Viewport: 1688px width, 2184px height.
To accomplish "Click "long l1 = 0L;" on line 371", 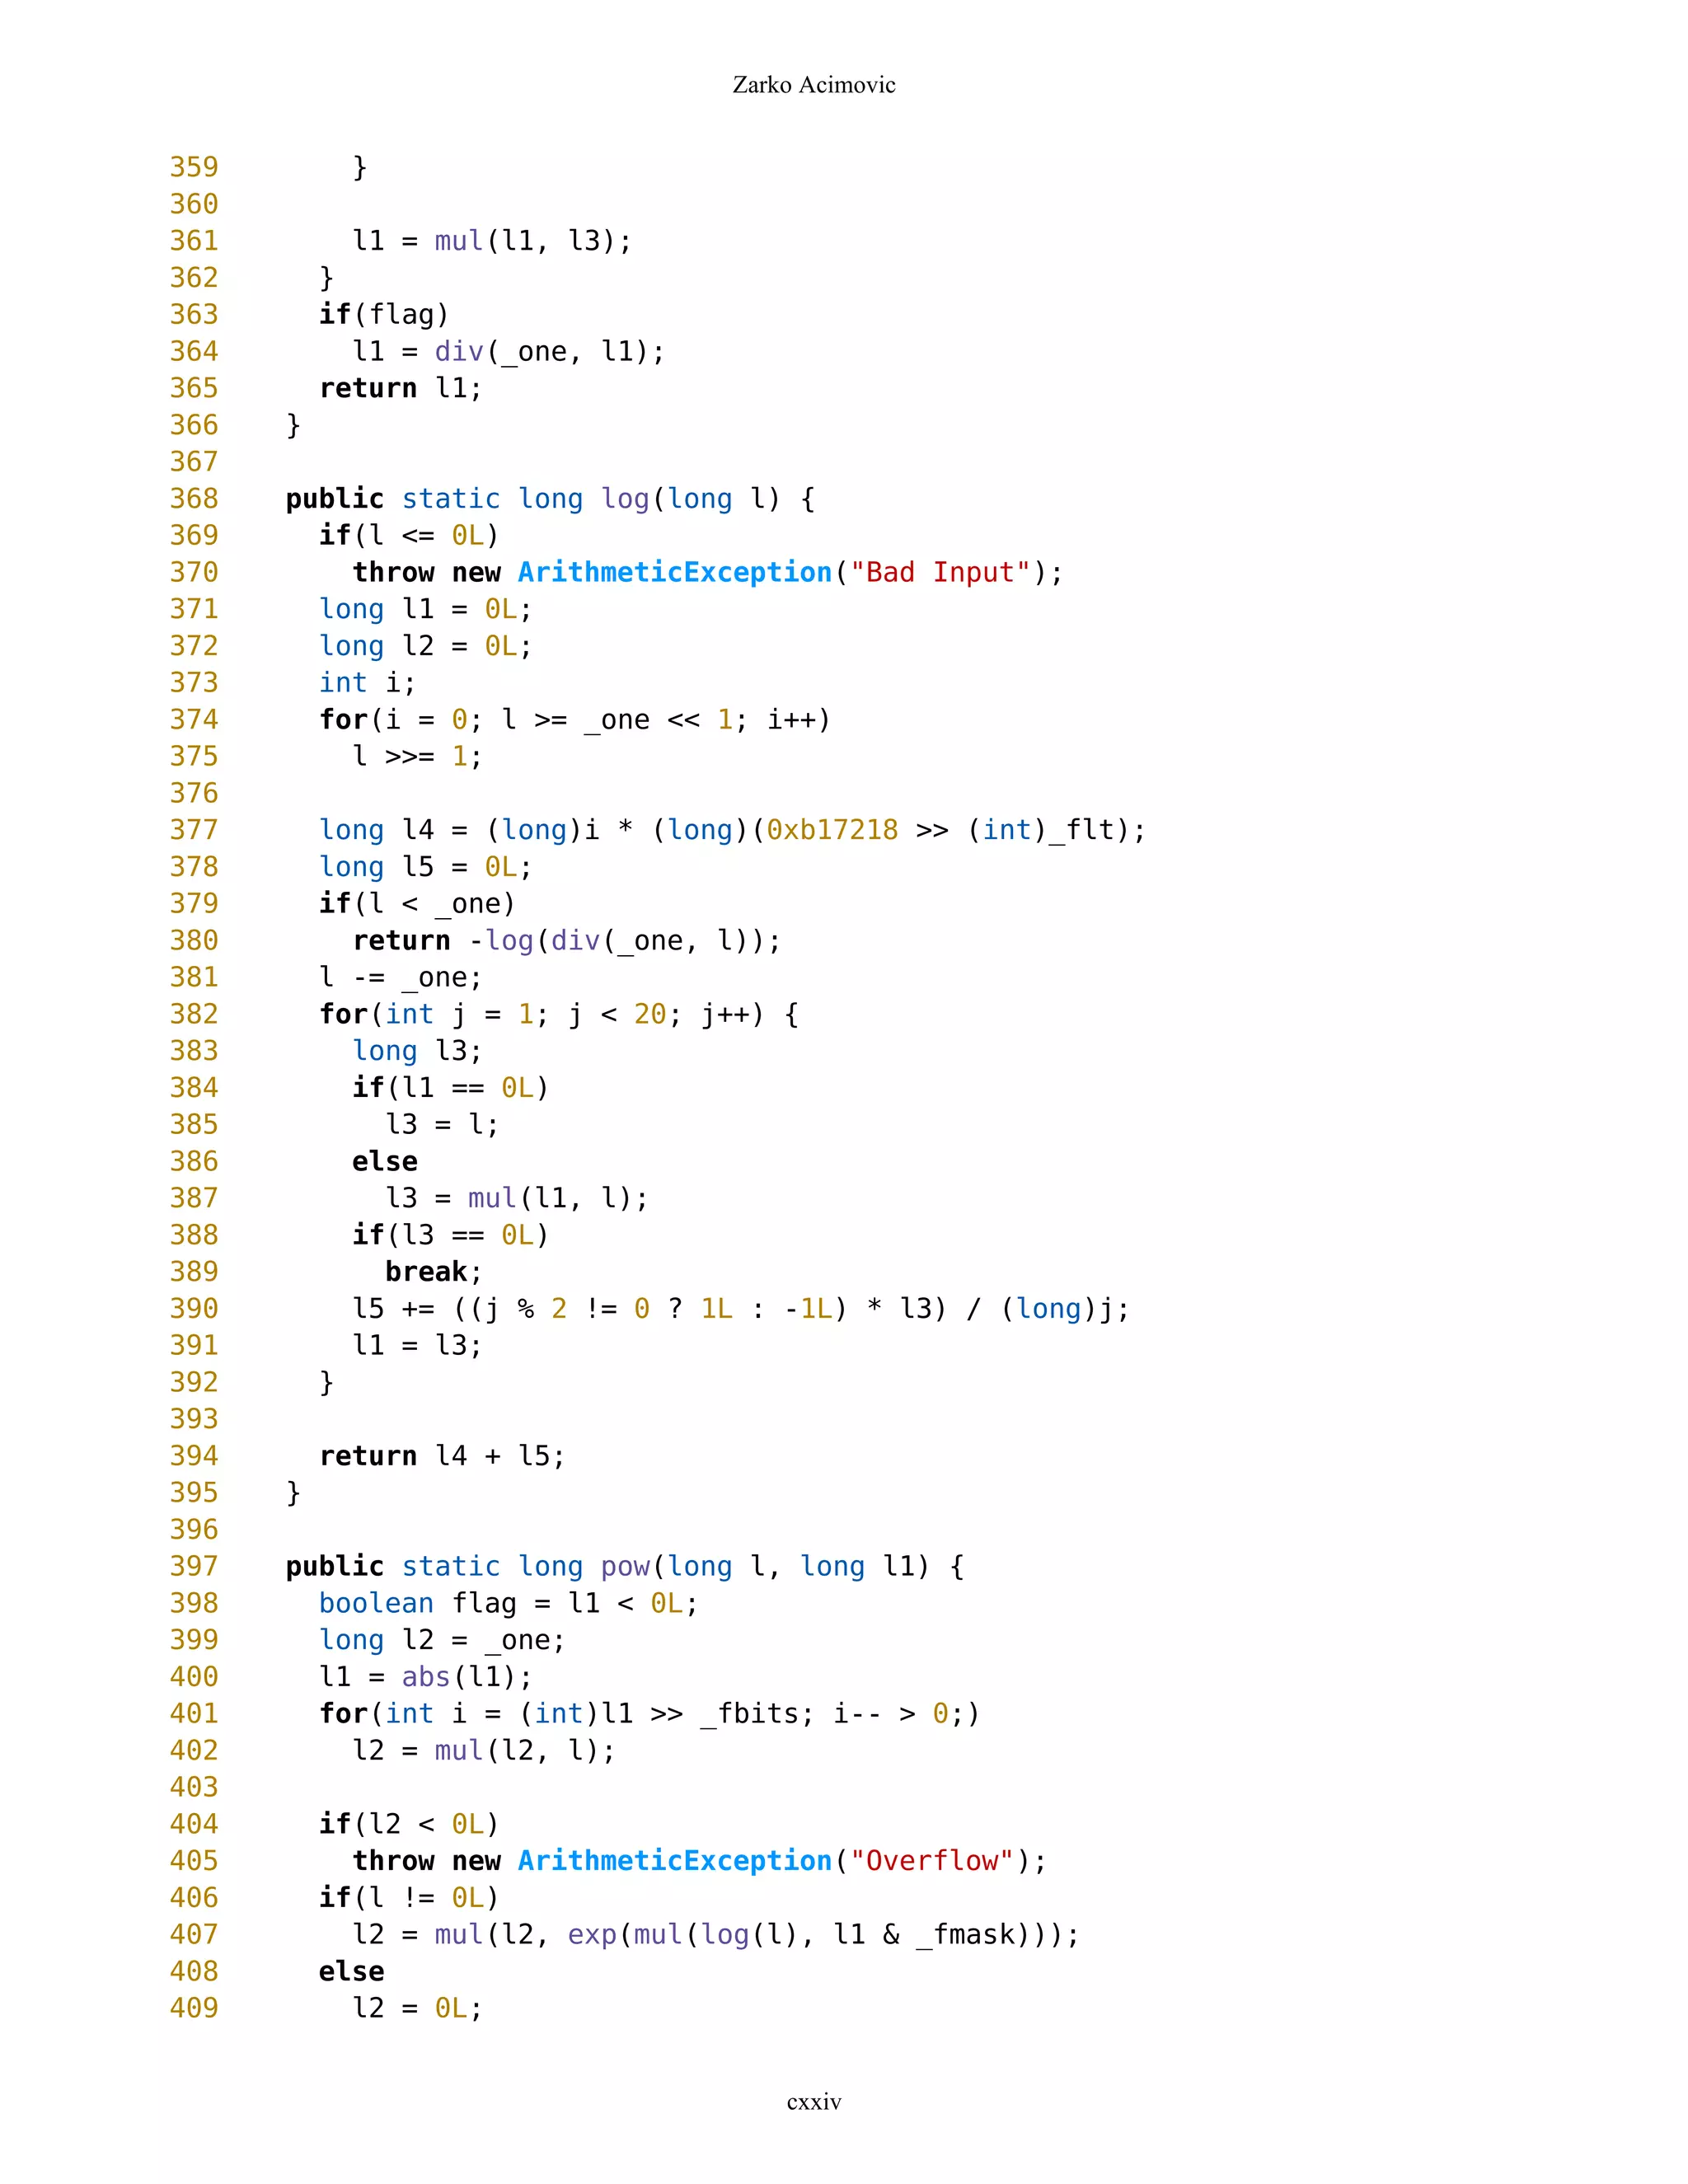I will point(426,609).
